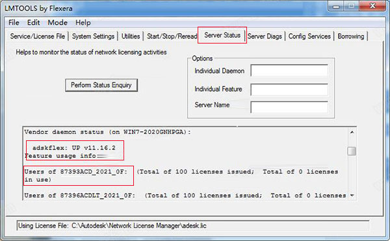Click Perform Status Enquiry button
The image size is (390, 241).
pos(101,85)
